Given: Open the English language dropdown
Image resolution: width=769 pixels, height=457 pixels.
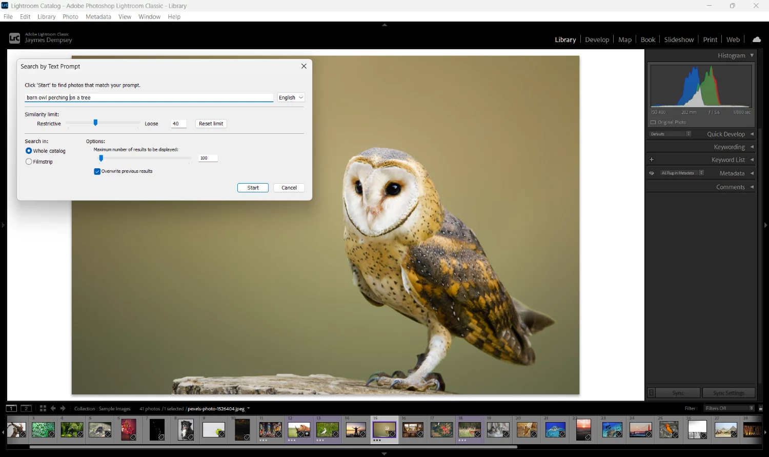Looking at the screenshot, I should pyautogui.click(x=291, y=97).
